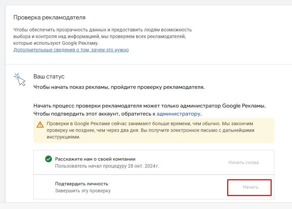Open the Дополнительные сведения link
This screenshot has width=292, height=209.
[71, 50]
